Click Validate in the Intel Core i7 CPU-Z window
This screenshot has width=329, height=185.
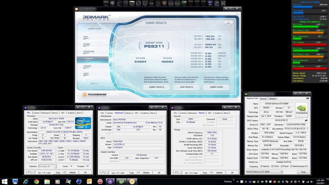click(72, 172)
